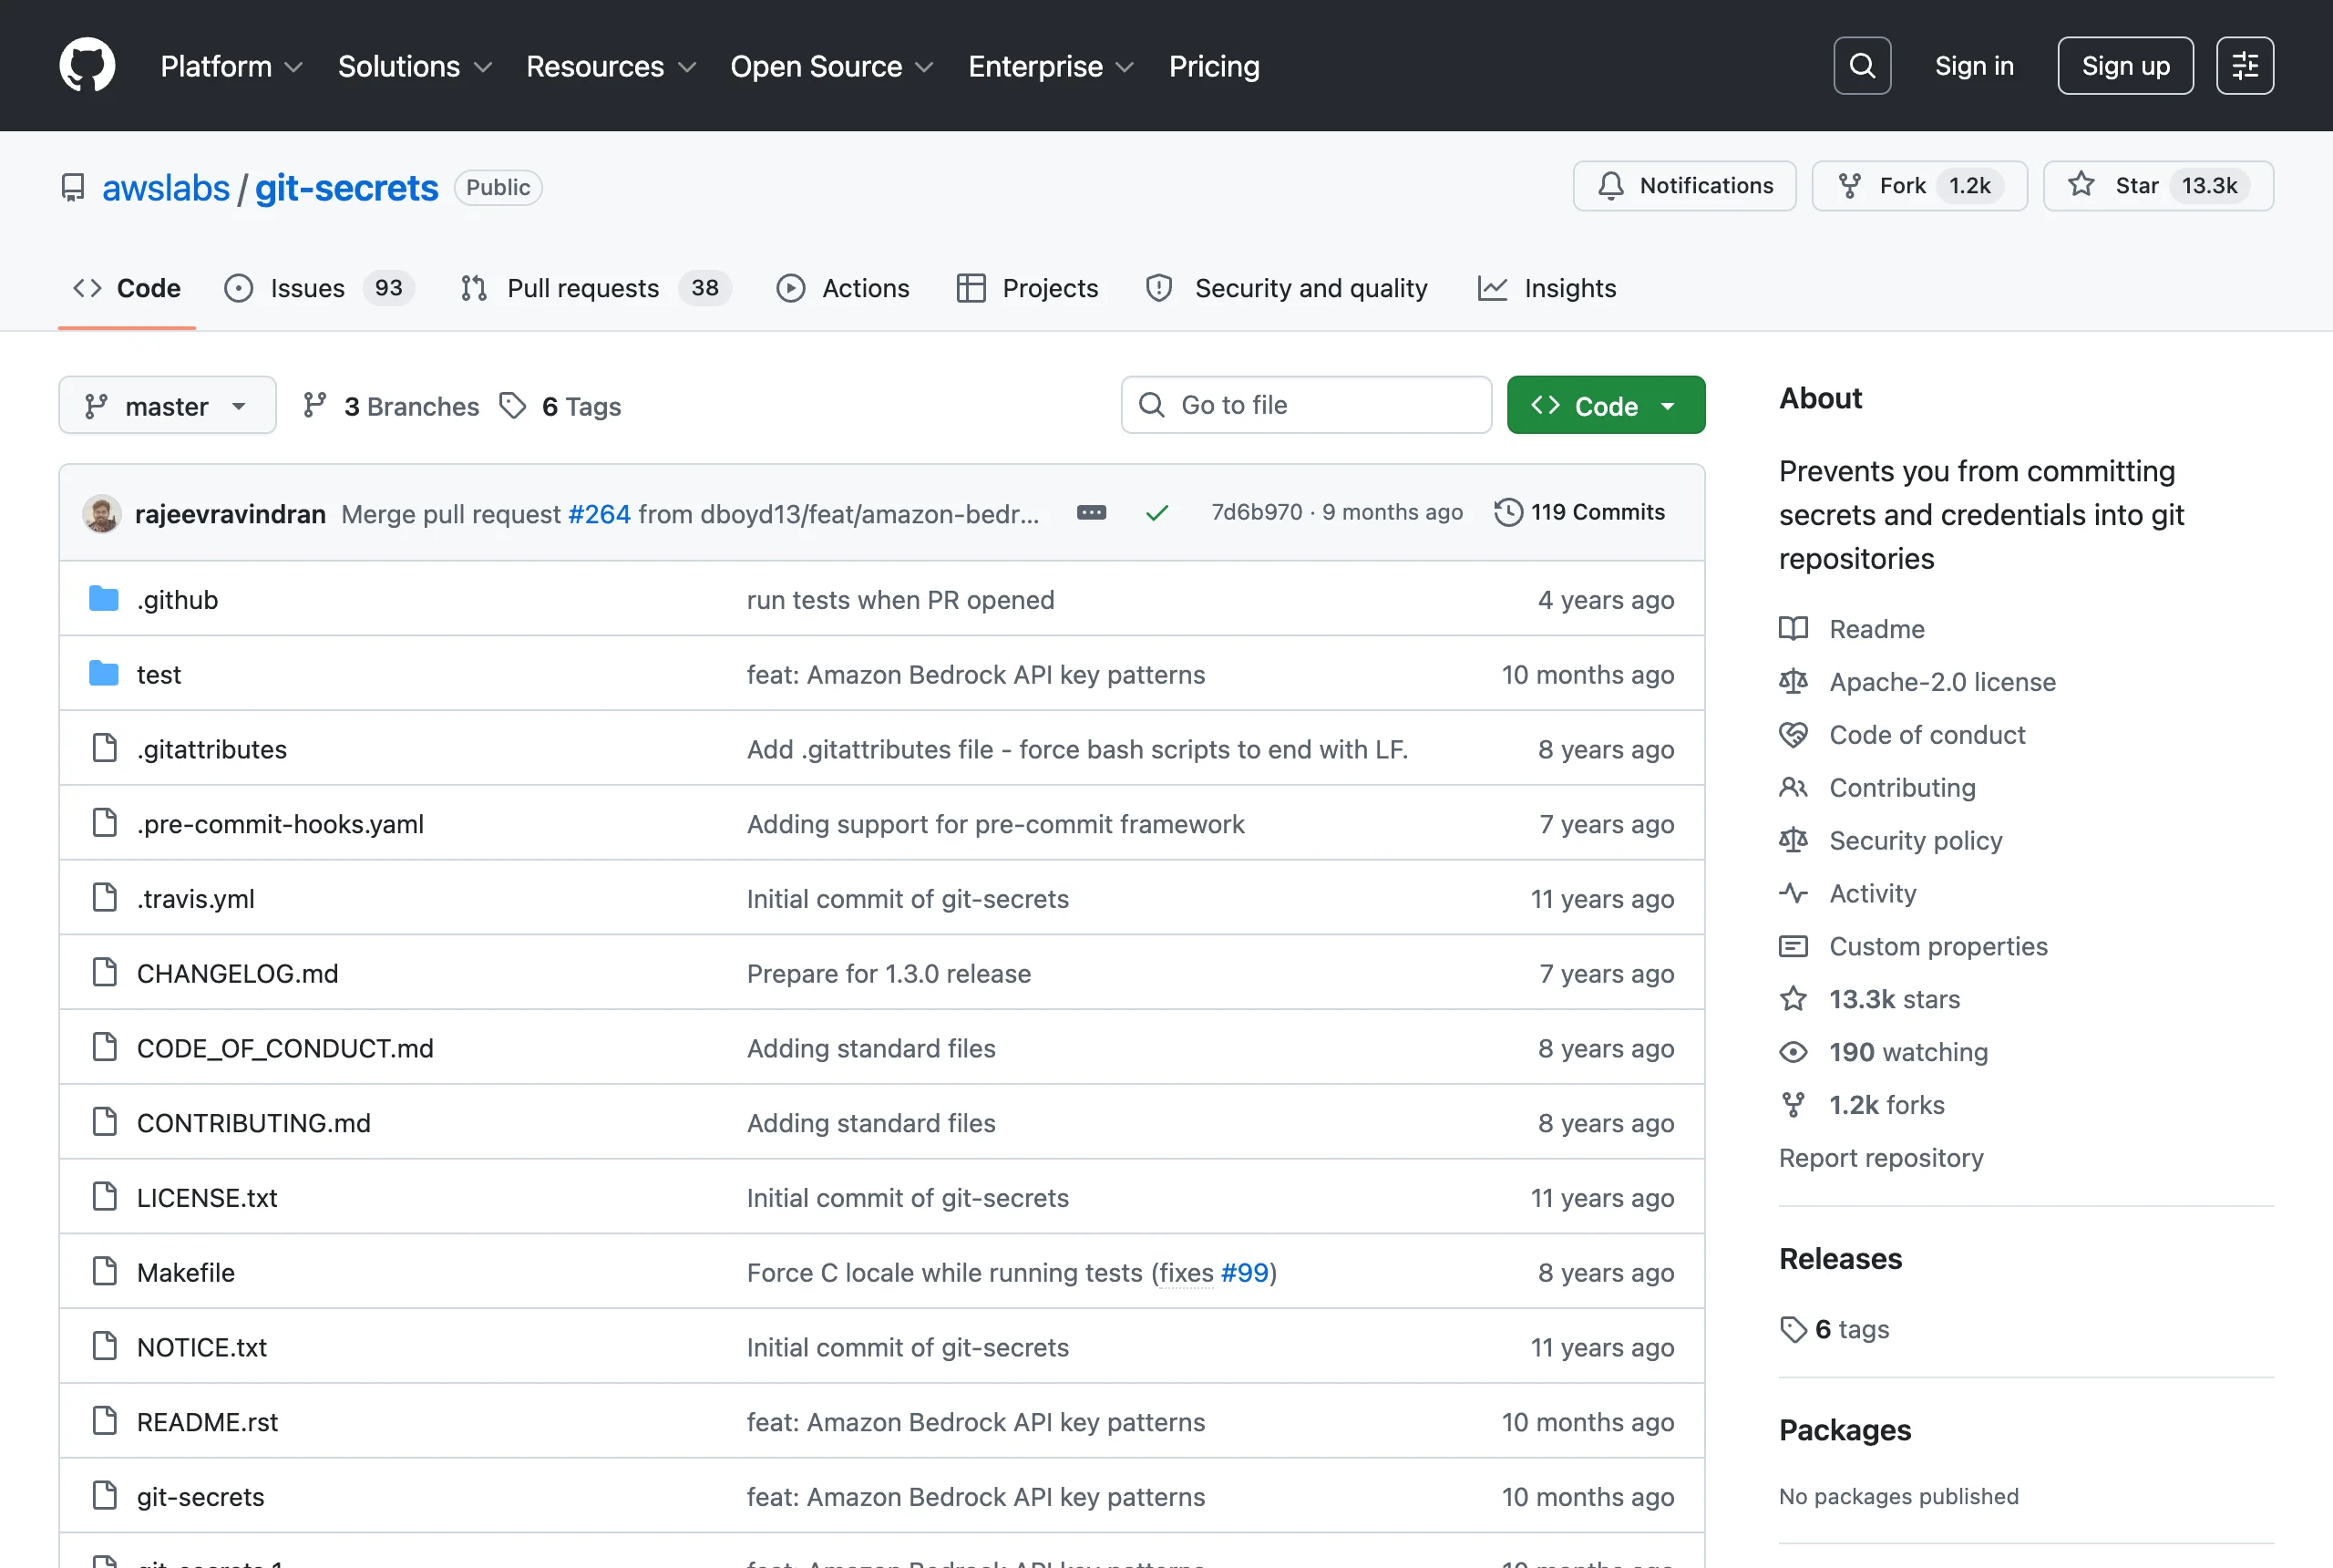Expand the Resources menu

[611, 66]
